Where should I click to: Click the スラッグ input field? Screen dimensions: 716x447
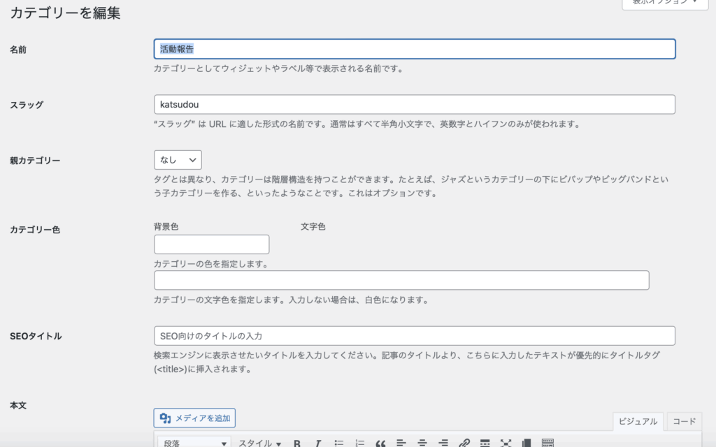(414, 104)
